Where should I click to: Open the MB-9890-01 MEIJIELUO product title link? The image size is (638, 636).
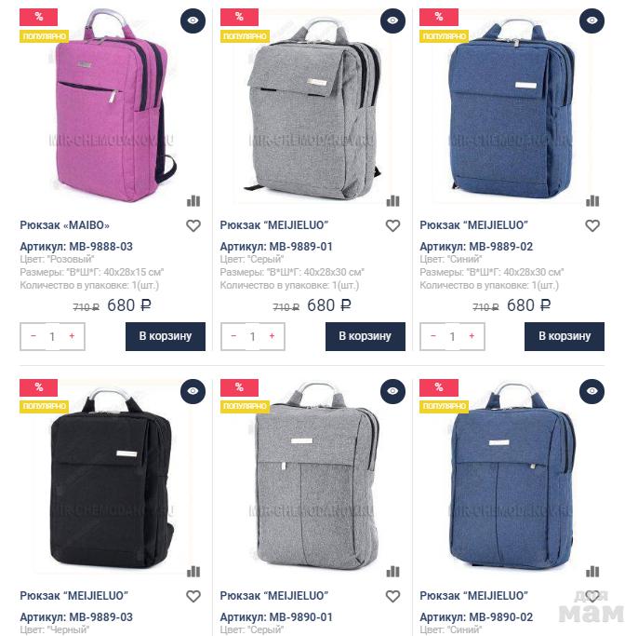point(274,596)
